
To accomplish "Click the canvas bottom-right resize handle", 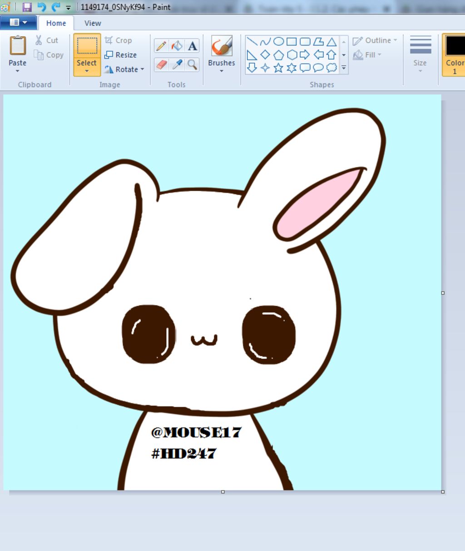I will coord(443,492).
